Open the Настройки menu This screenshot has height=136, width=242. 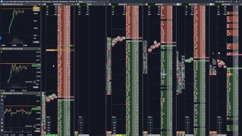[x=14, y=2]
